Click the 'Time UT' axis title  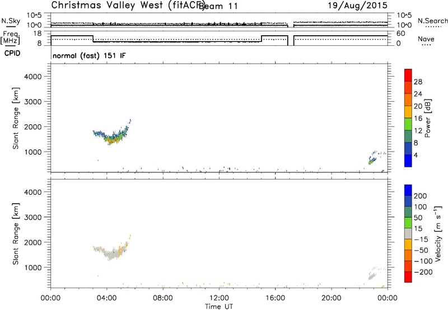point(219,307)
